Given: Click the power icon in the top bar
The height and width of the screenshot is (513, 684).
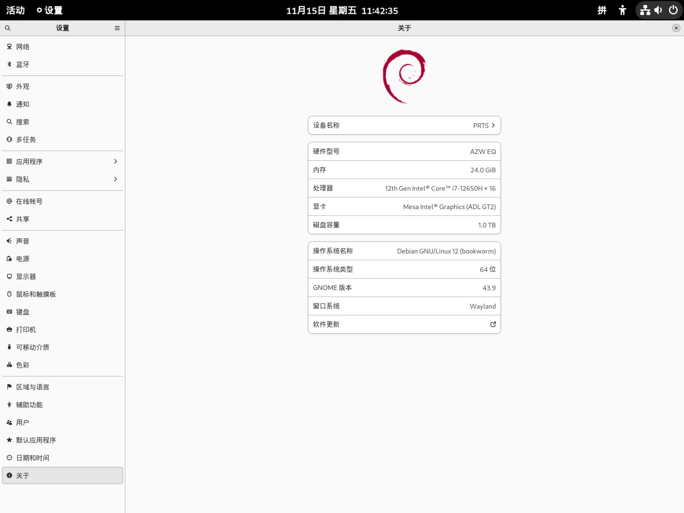Looking at the screenshot, I should point(673,10).
